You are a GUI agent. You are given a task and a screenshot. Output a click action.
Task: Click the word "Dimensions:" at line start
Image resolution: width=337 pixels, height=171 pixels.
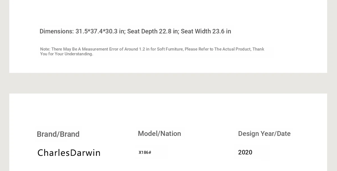56,31
